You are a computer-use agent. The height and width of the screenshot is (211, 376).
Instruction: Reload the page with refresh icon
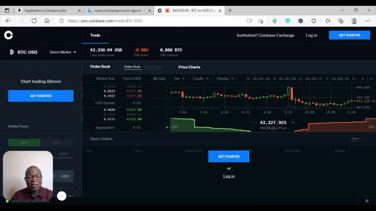click(x=34, y=21)
